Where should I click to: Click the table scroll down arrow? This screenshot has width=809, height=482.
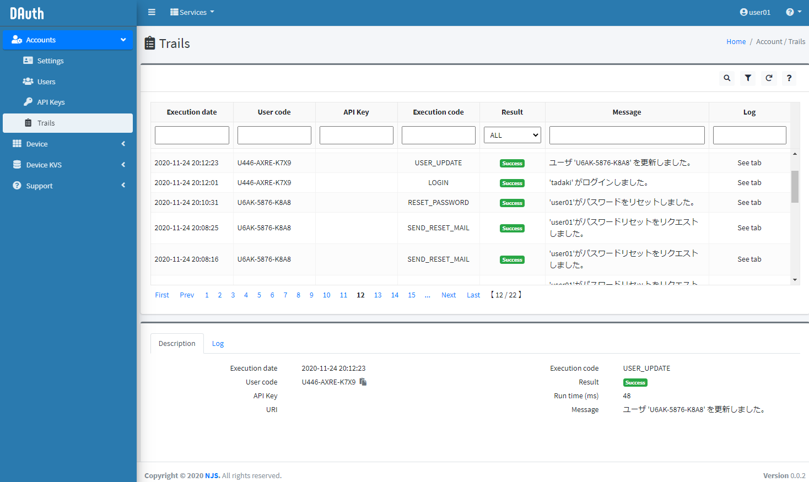point(795,280)
